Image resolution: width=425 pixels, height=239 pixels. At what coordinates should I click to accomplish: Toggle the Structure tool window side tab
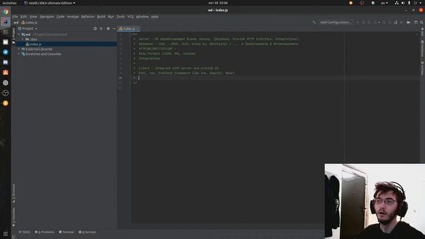tap(13, 193)
